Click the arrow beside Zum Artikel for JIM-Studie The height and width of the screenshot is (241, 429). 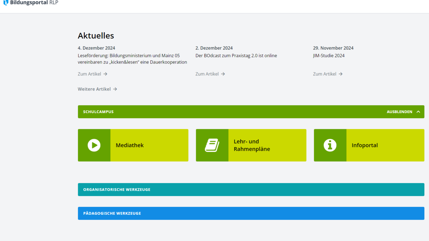click(341, 74)
